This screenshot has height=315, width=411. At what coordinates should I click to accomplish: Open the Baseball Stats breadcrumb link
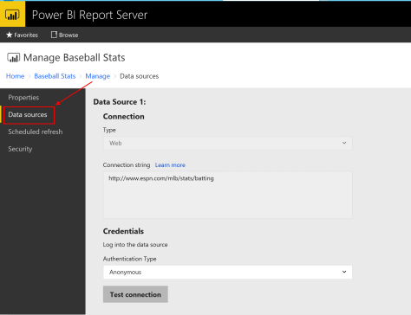55,76
